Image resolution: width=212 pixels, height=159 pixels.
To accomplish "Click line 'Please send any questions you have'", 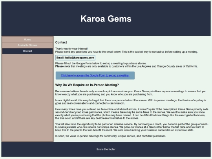I will pos(126,52).
